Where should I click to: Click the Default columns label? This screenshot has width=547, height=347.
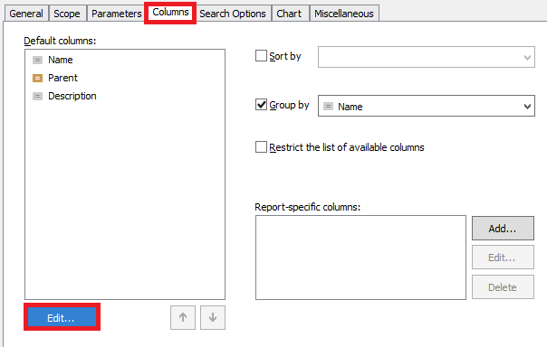tap(60, 41)
